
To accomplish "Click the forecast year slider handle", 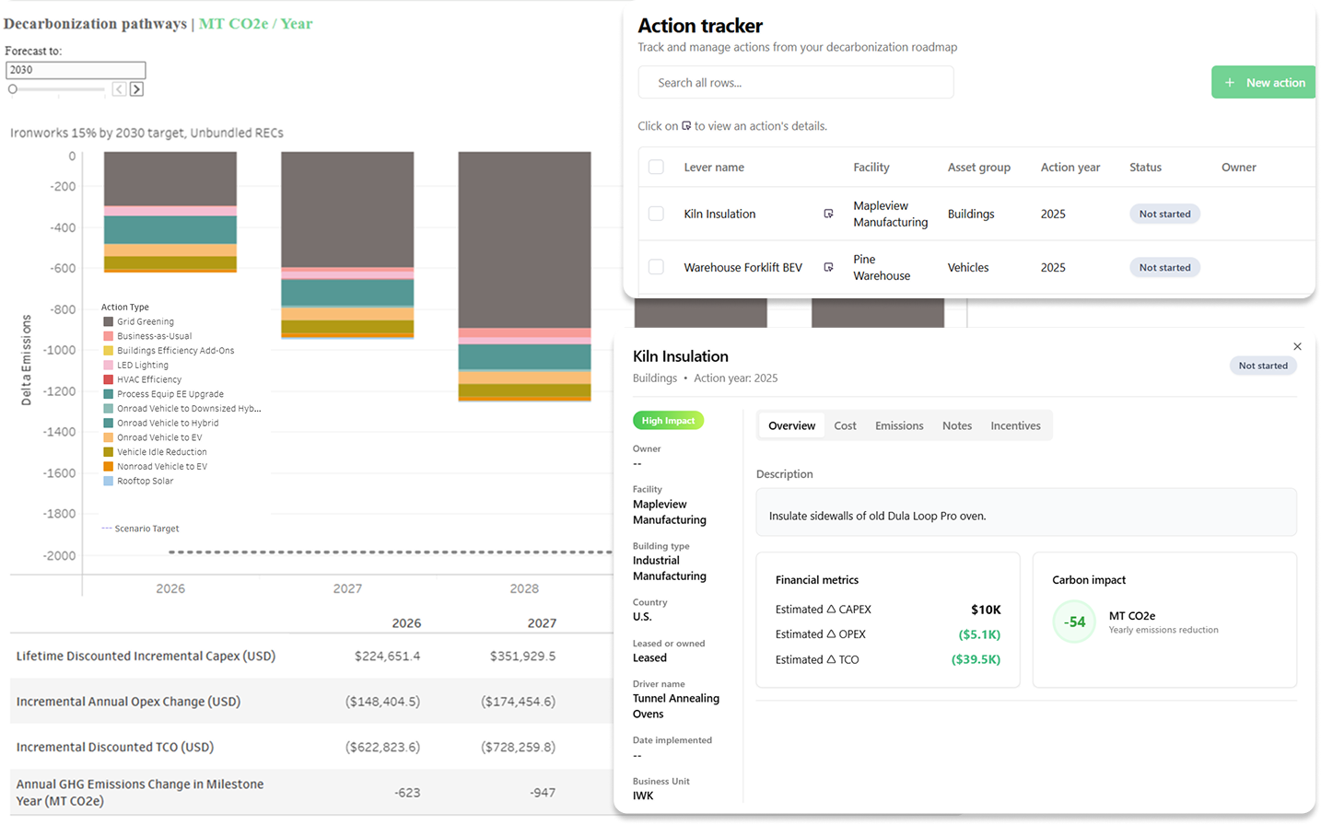I will click(x=13, y=89).
